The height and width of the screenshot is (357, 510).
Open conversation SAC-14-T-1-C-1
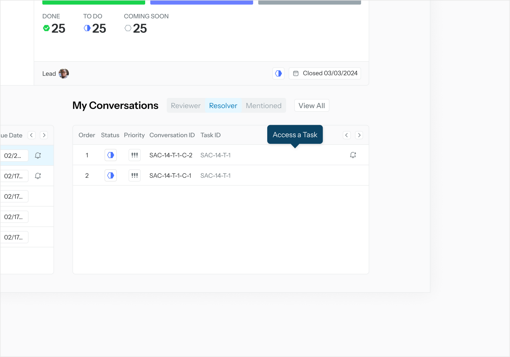170,176
